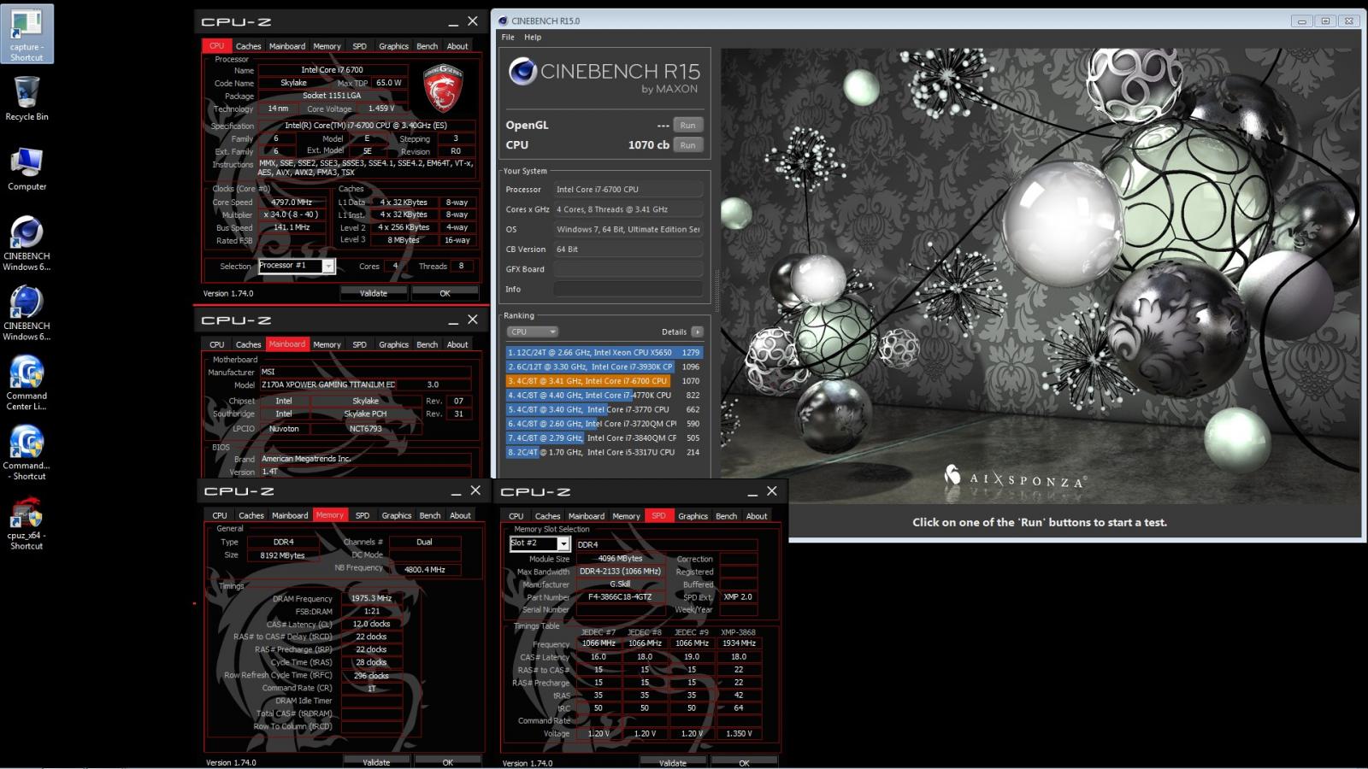Switch to Caches tab in top CPU-Z window
The image size is (1368, 769).
(x=248, y=46)
